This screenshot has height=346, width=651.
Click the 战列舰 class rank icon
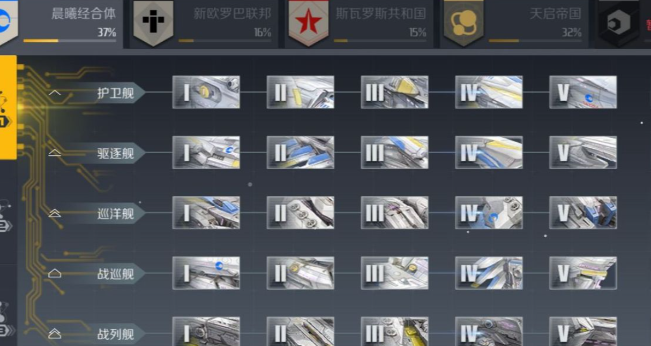55,334
